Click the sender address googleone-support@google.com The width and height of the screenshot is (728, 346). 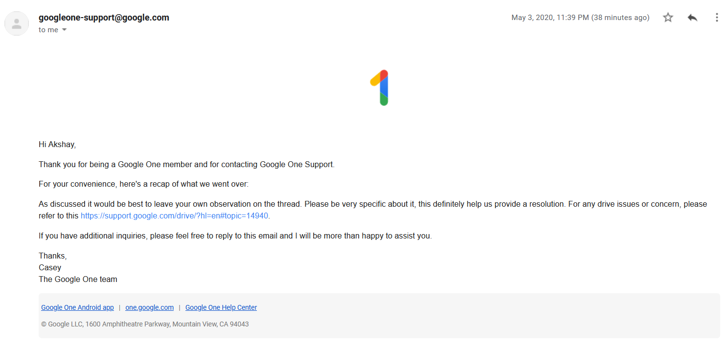pos(104,17)
